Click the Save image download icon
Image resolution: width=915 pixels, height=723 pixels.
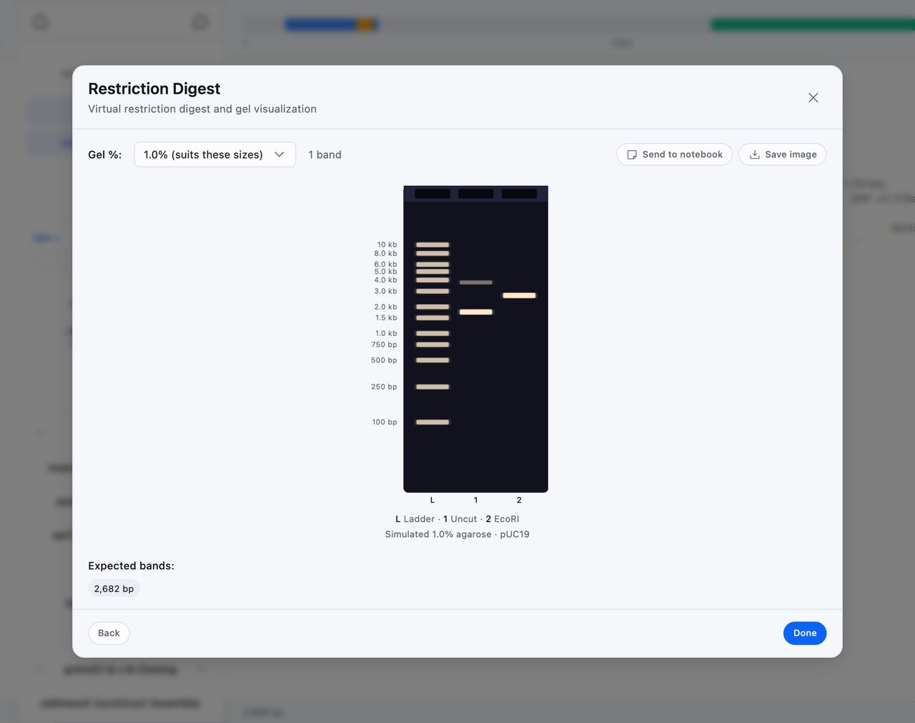click(x=755, y=154)
